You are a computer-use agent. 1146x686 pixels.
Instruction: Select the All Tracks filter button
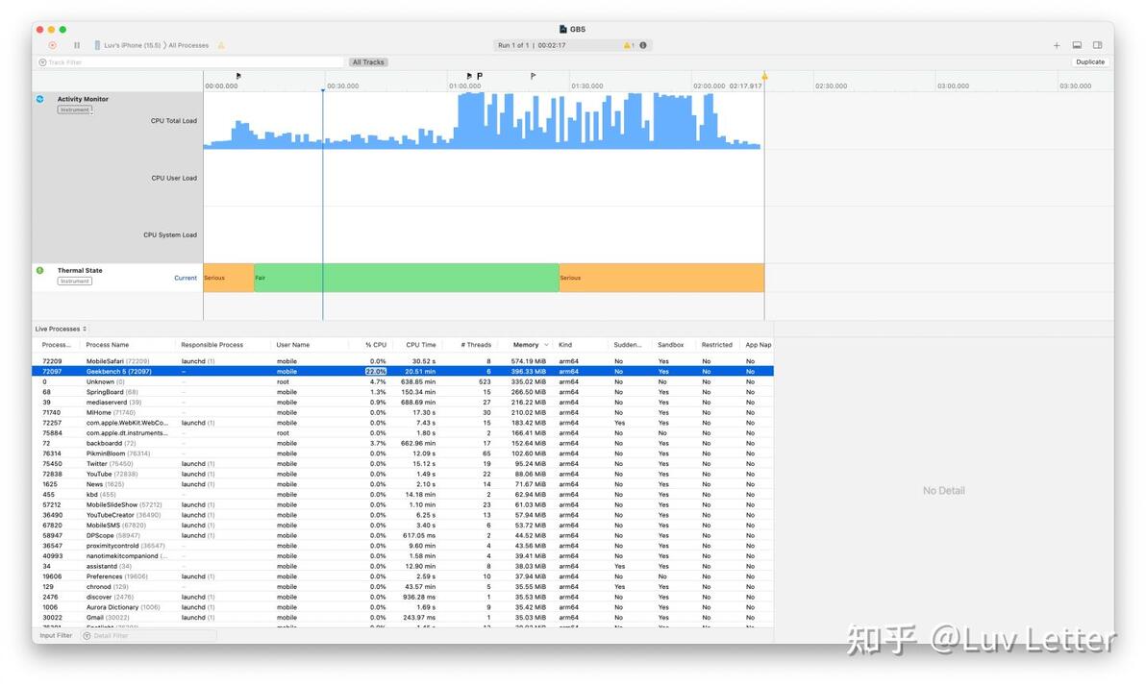[368, 62]
